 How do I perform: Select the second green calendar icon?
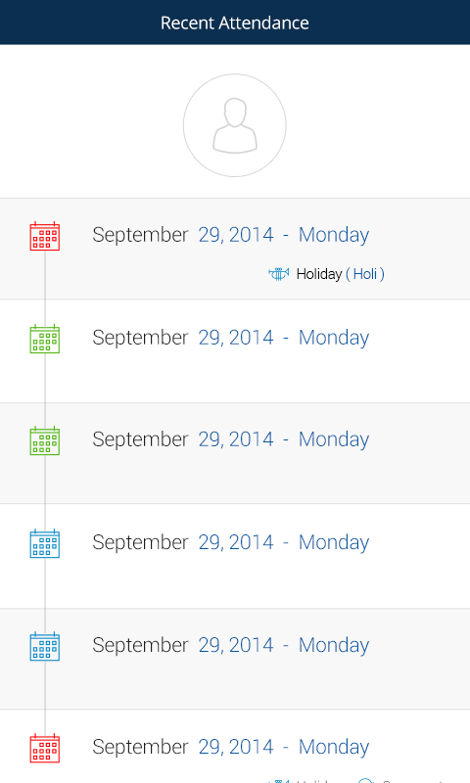coord(45,441)
